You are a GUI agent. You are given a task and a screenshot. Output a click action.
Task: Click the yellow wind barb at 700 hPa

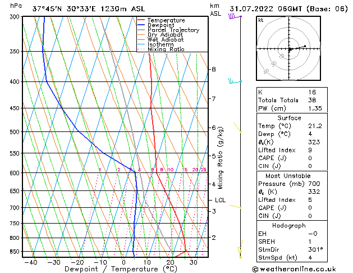pos(236,207)
